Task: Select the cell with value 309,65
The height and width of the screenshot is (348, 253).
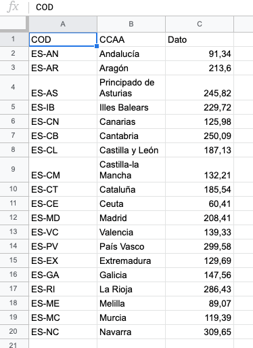Action: 200,332
